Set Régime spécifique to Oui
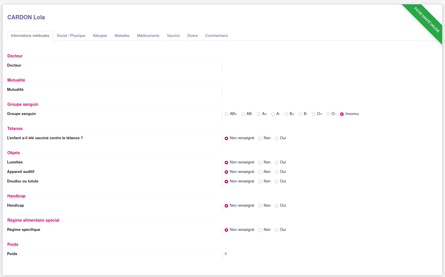The height and width of the screenshot is (277, 445). pos(277,230)
